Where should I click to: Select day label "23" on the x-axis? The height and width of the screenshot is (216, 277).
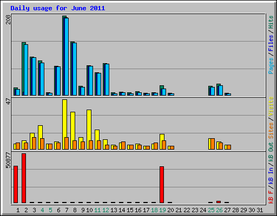195,210
